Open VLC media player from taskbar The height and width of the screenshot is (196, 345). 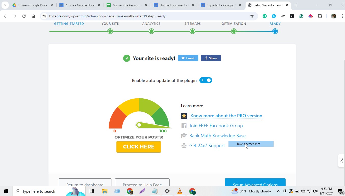coord(180,191)
